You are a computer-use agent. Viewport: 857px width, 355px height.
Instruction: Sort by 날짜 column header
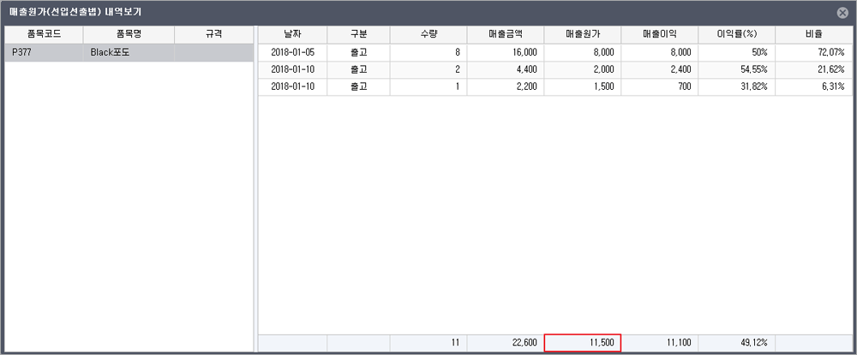click(x=292, y=34)
